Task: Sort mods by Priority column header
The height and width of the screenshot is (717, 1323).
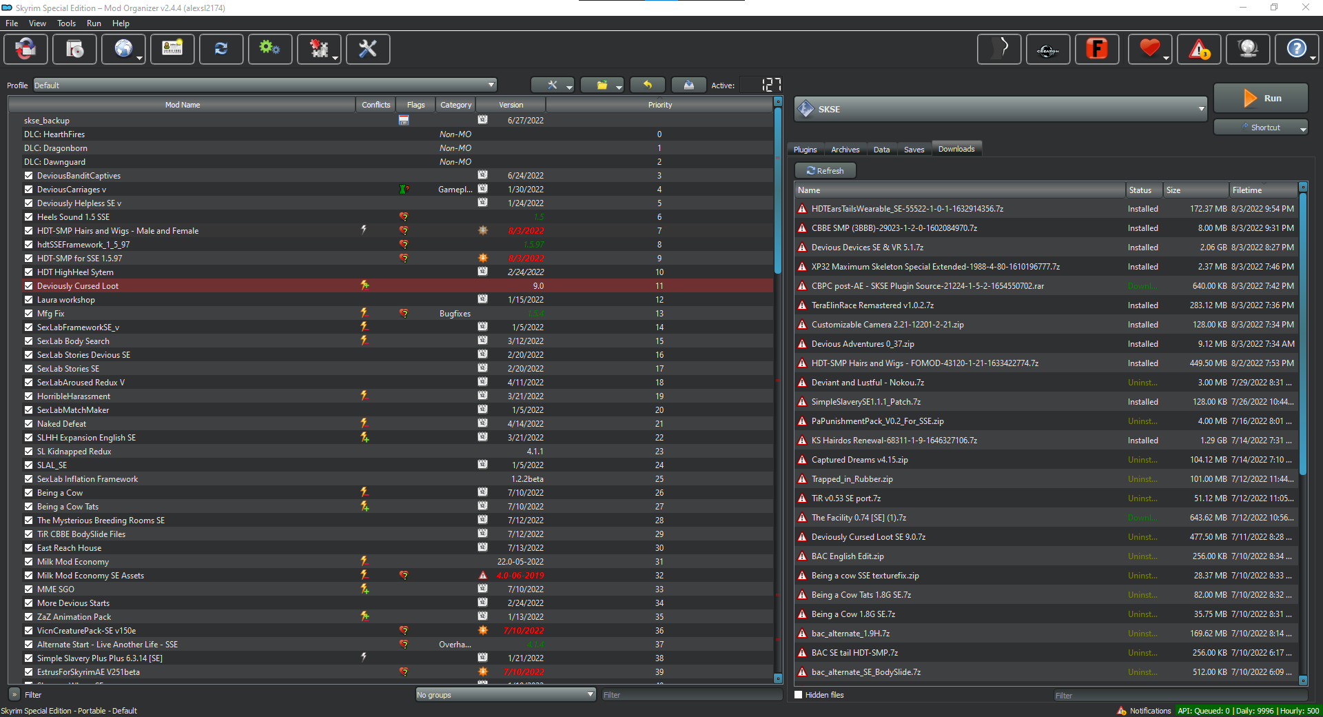Action: click(x=659, y=105)
